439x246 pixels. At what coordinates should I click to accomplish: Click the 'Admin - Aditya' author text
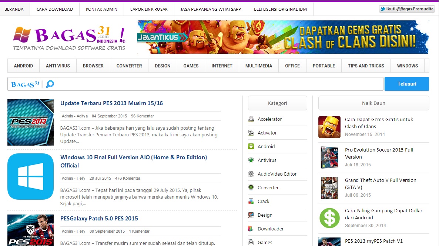tap(75, 116)
